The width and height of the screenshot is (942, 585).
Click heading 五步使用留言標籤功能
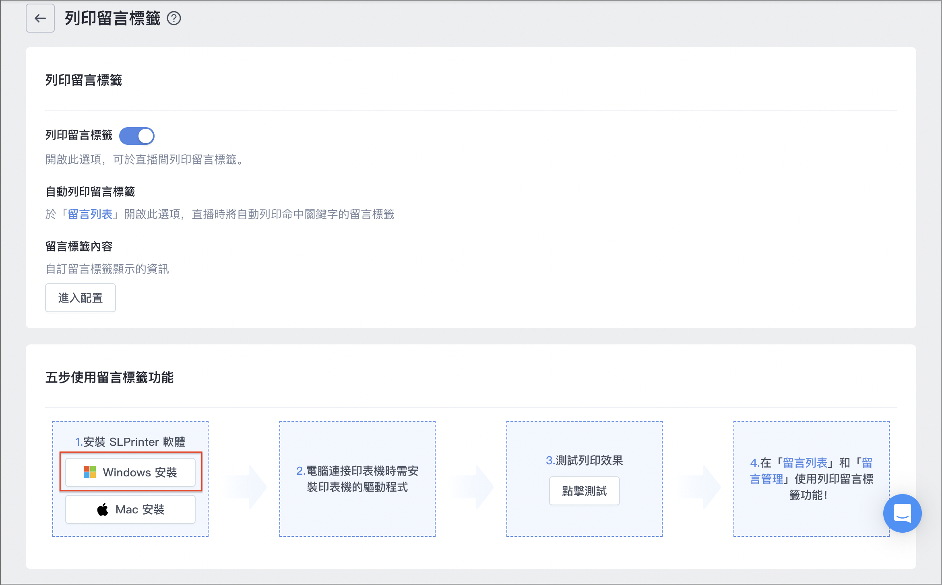[x=109, y=377]
